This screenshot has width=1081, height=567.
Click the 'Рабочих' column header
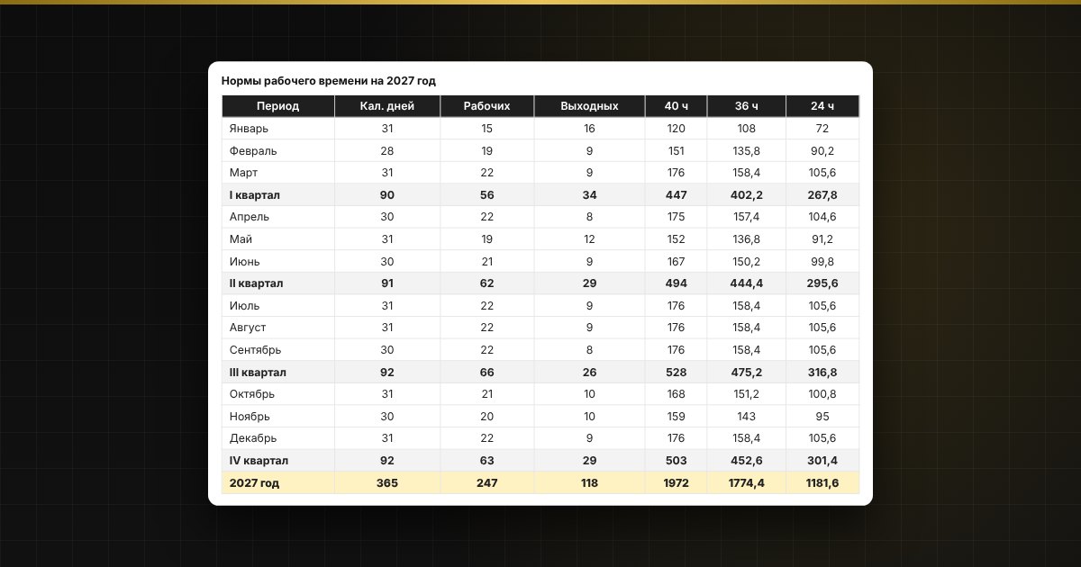[487, 106]
